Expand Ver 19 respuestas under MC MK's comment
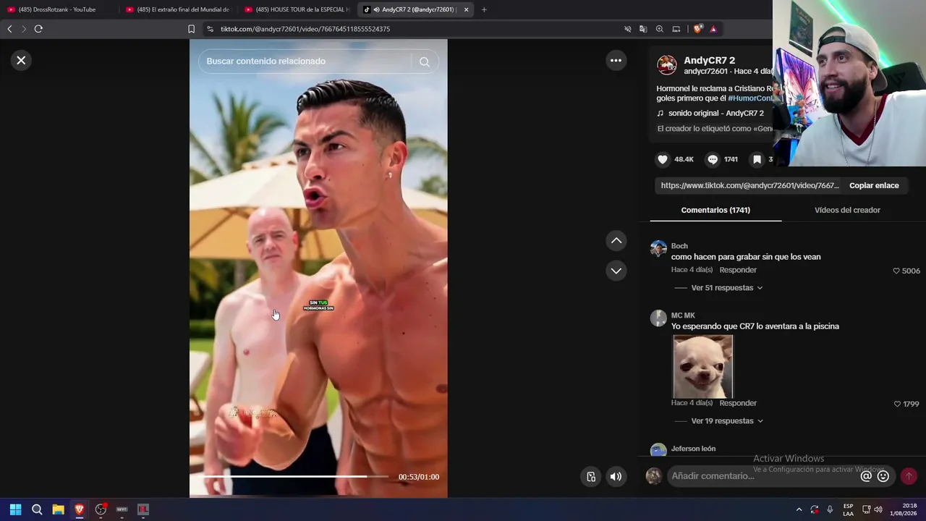Viewport: 926px width, 521px height. pos(726,421)
